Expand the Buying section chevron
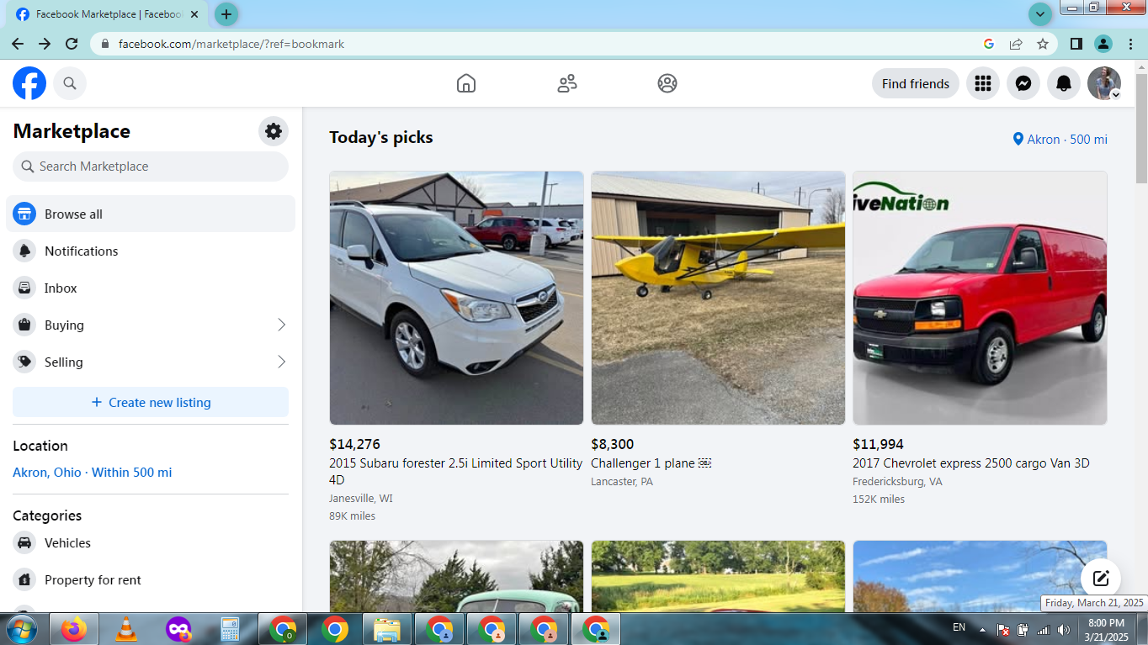1148x645 pixels. click(x=282, y=325)
